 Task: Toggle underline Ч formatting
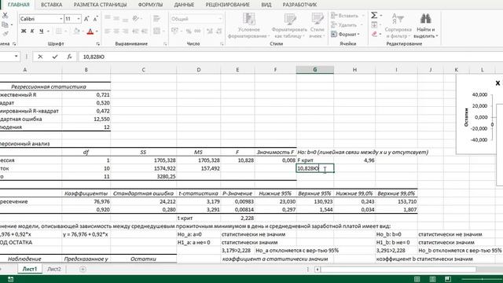click(x=41, y=31)
